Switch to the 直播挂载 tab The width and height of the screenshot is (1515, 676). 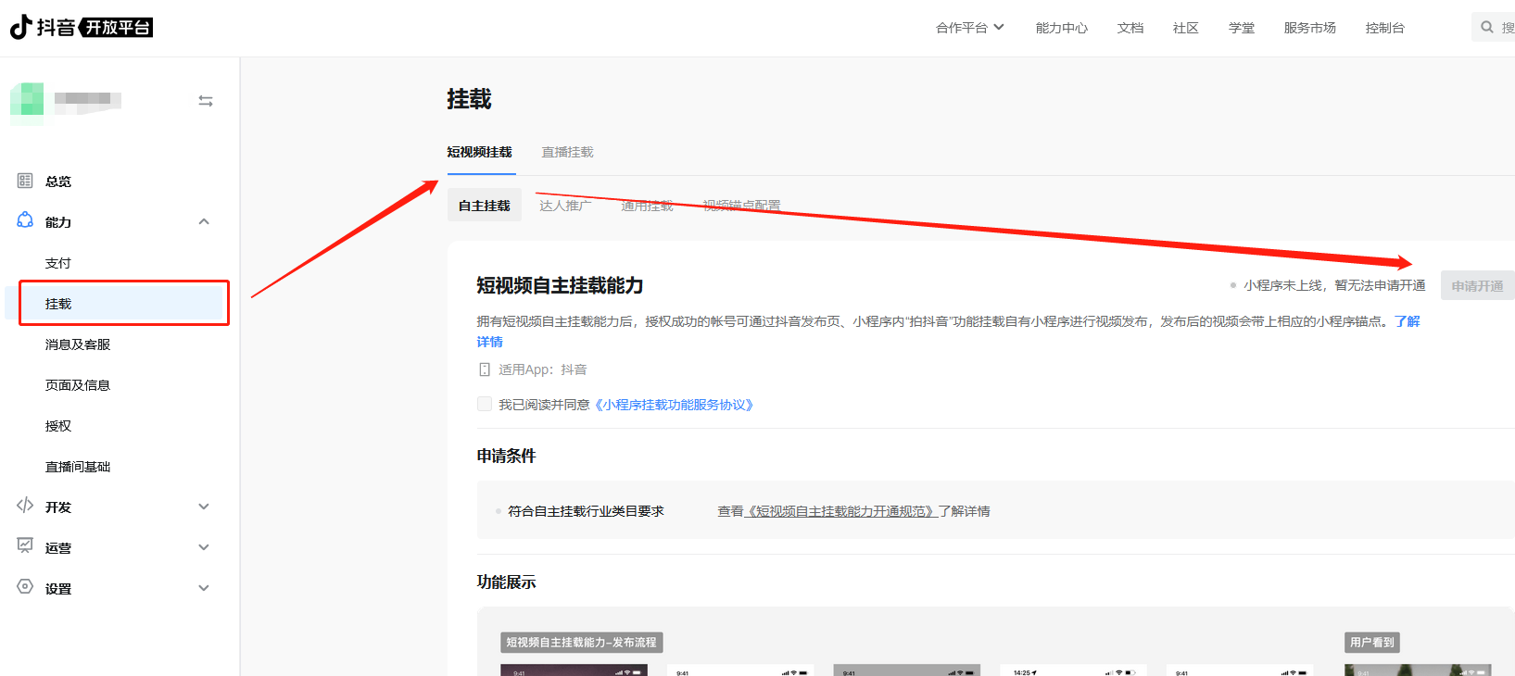[x=567, y=152]
